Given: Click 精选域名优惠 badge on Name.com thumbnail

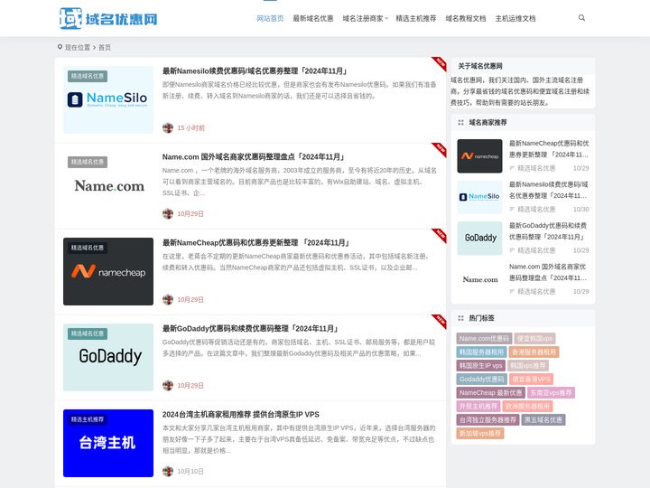Looking at the screenshot, I should tap(88, 162).
